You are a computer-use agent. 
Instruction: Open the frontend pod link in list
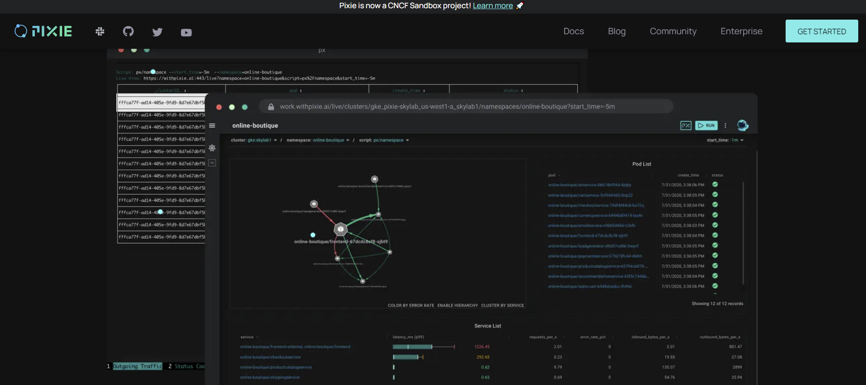(x=588, y=236)
